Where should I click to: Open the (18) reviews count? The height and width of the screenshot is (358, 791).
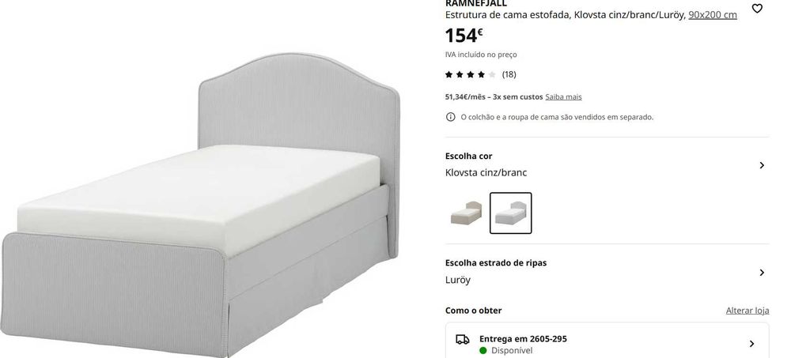coord(509,74)
